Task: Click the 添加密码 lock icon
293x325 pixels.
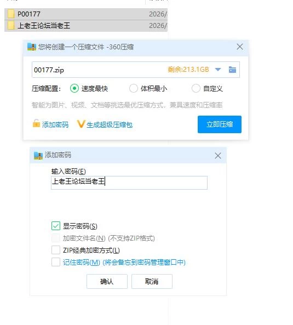Action: click(x=36, y=123)
